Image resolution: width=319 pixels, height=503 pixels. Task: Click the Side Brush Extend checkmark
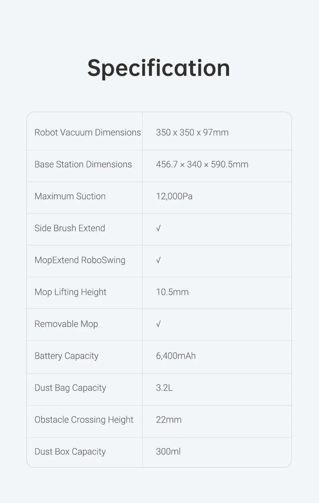pyautogui.click(x=158, y=228)
